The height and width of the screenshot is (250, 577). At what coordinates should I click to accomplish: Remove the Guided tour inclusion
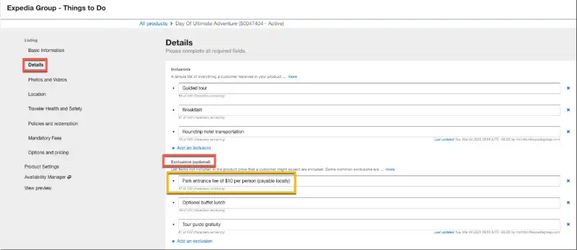pyautogui.click(x=568, y=88)
